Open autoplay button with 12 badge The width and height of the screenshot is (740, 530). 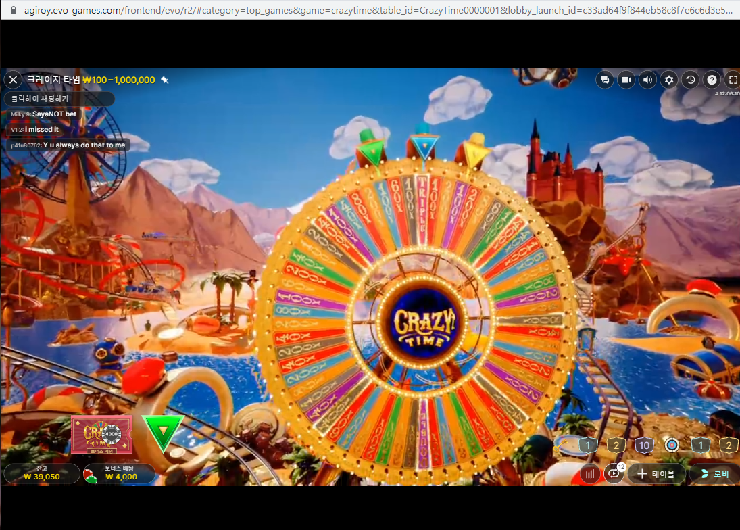(614, 473)
